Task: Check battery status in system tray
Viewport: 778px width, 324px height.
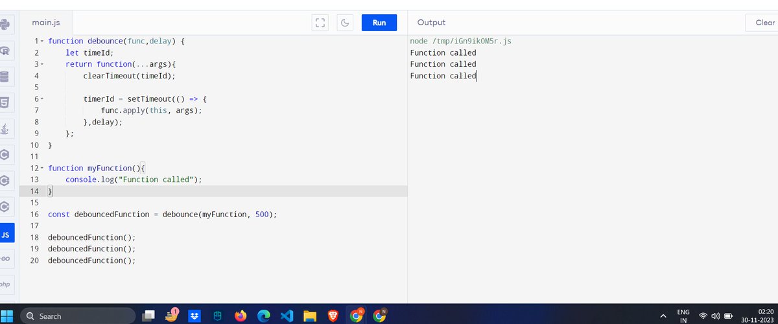Action: 728,316
